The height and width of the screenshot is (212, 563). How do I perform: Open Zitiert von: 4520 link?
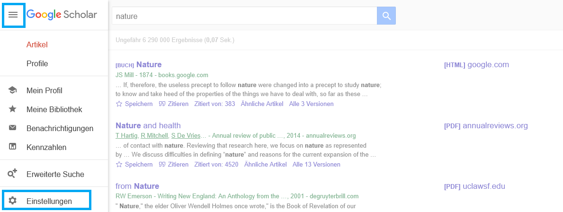click(216, 165)
